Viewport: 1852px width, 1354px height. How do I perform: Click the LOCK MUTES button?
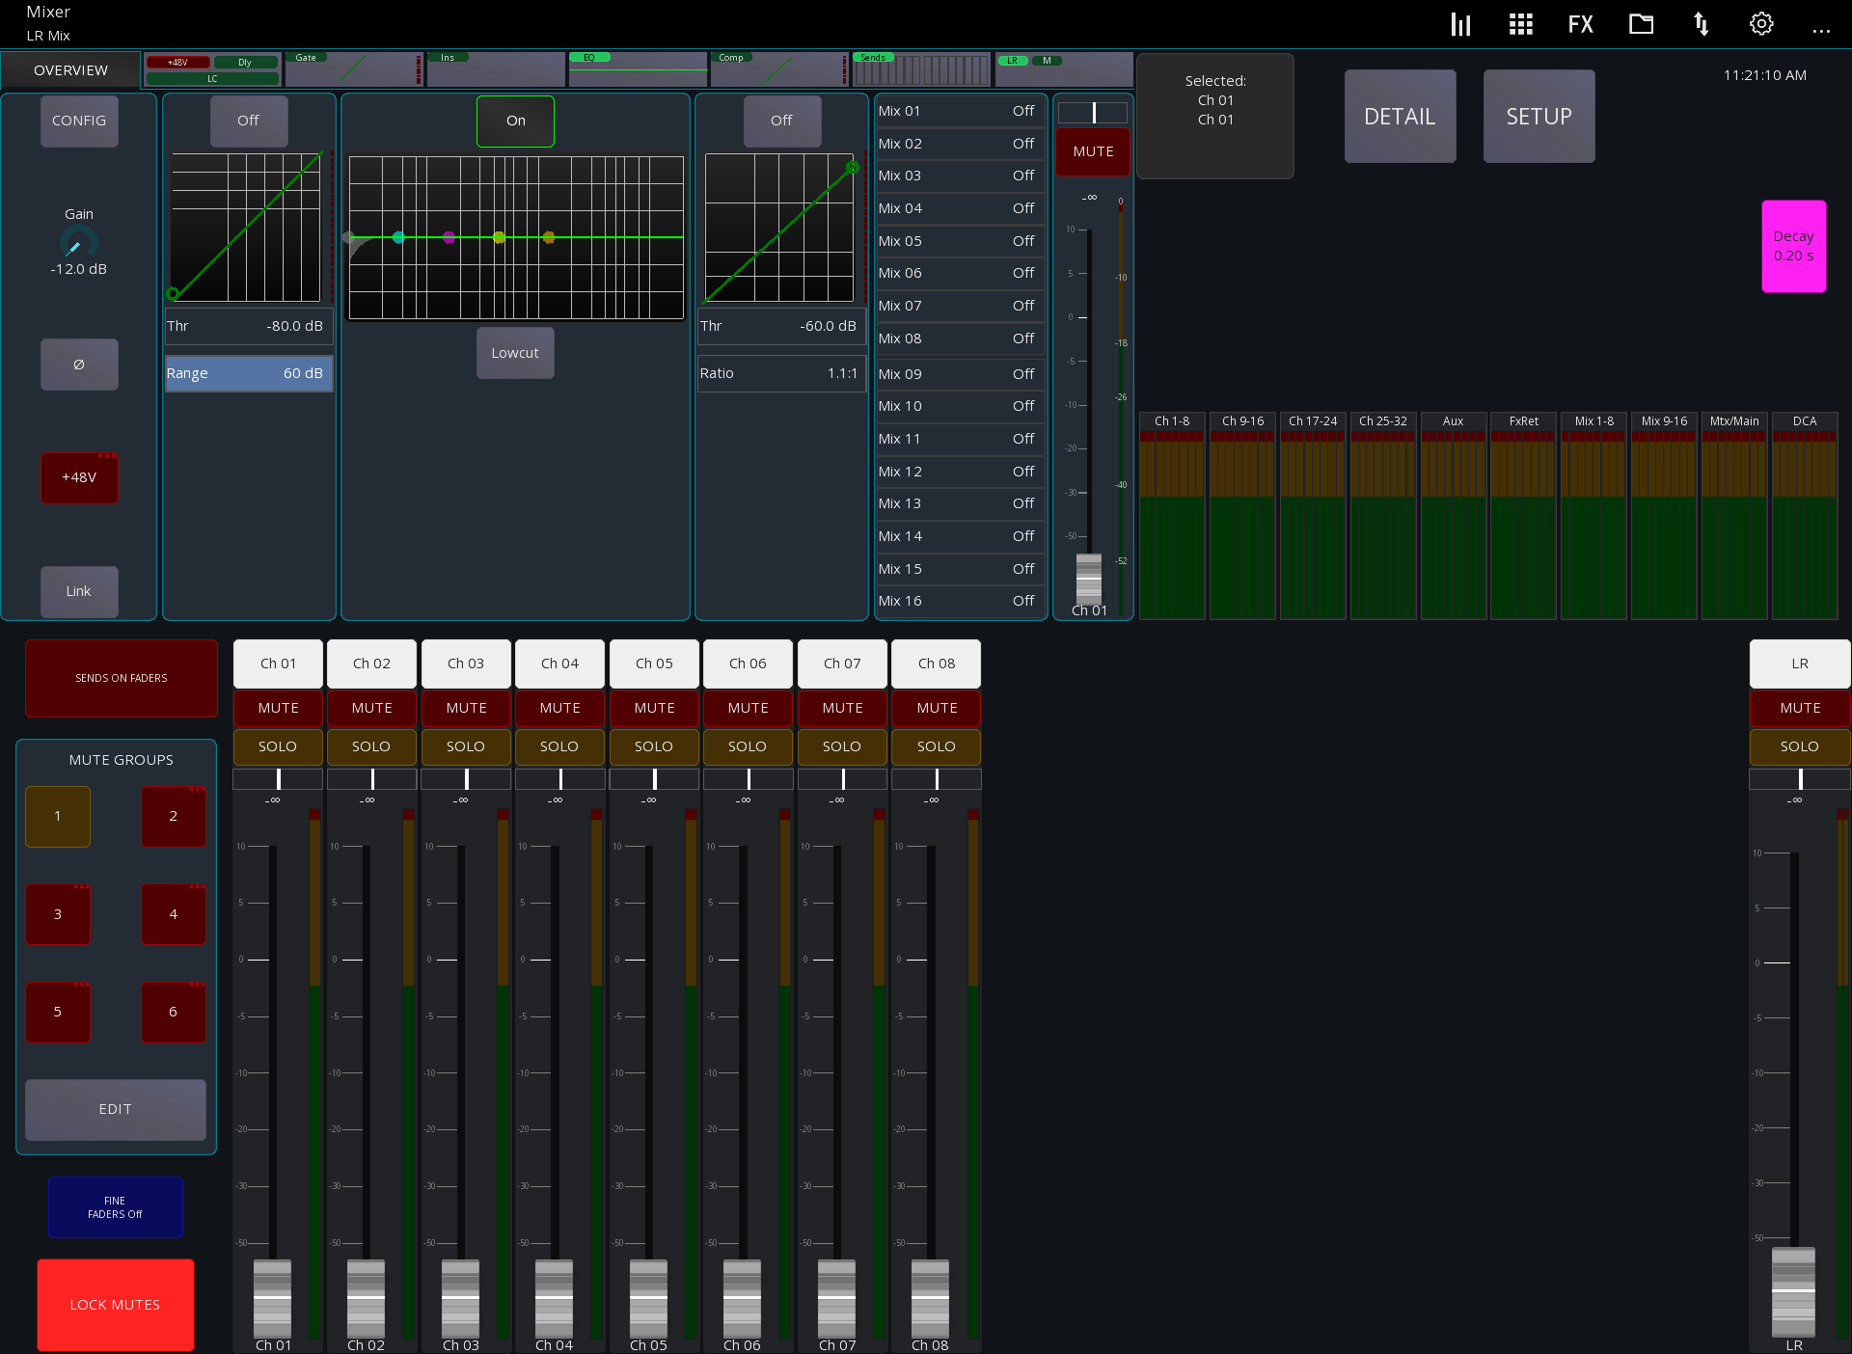(115, 1305)
